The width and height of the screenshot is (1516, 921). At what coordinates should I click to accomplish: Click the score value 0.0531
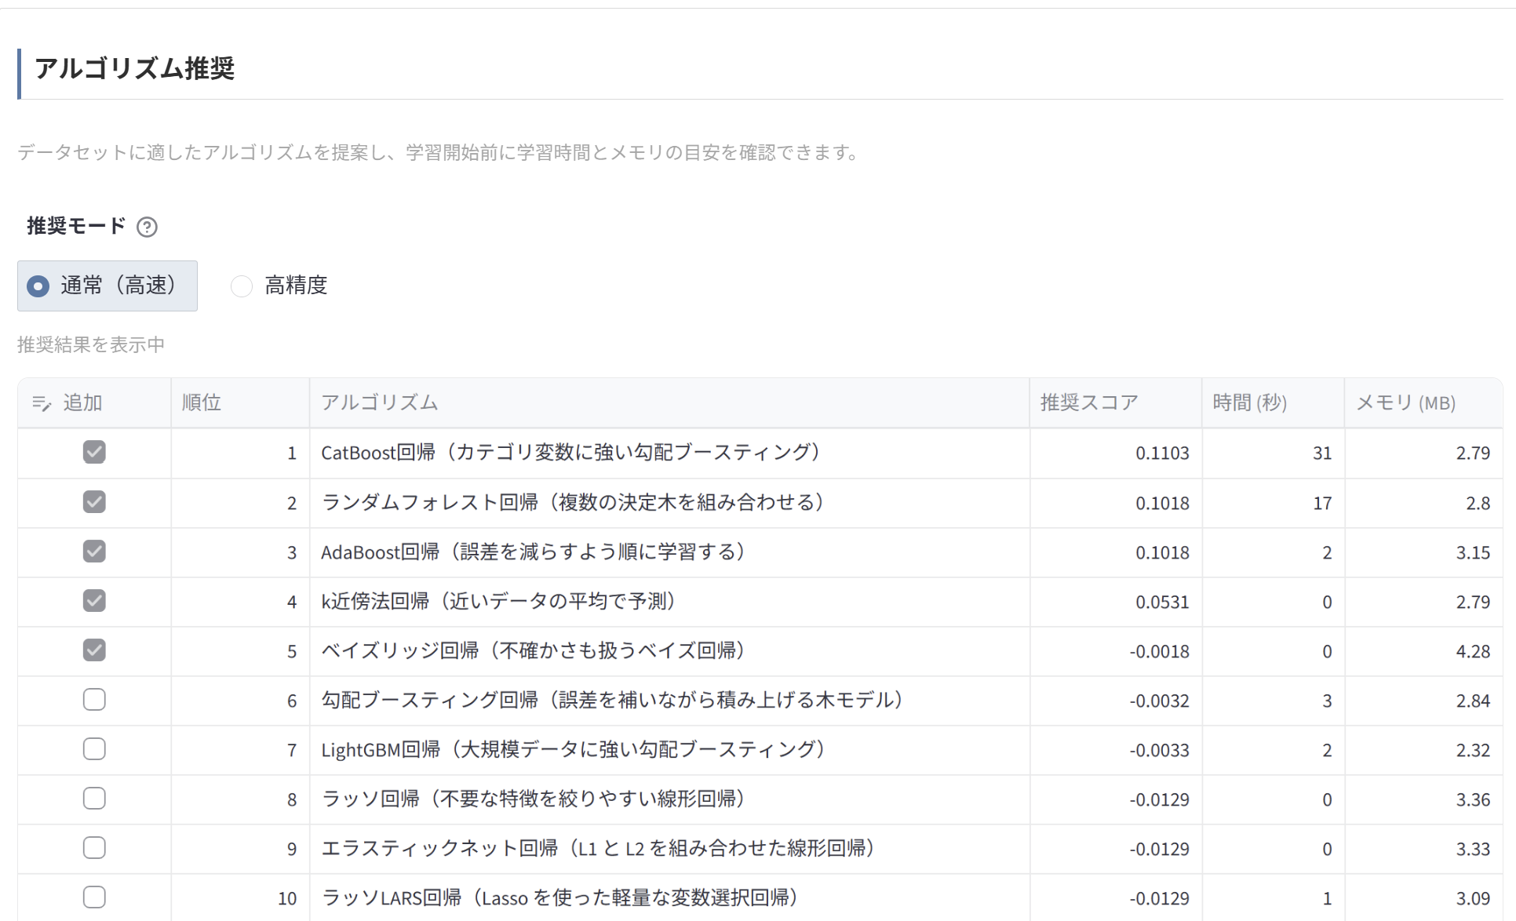(x=1162, y=602)
